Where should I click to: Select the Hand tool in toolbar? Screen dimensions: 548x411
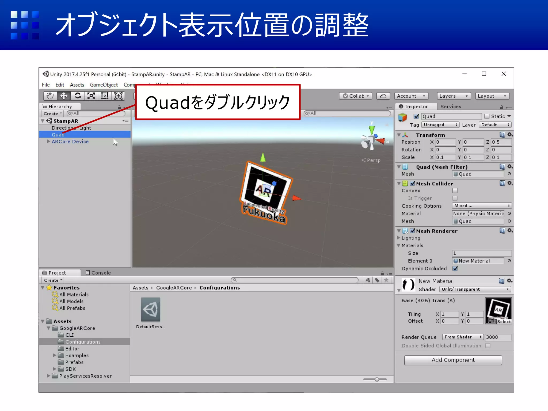tap(50, 96)
